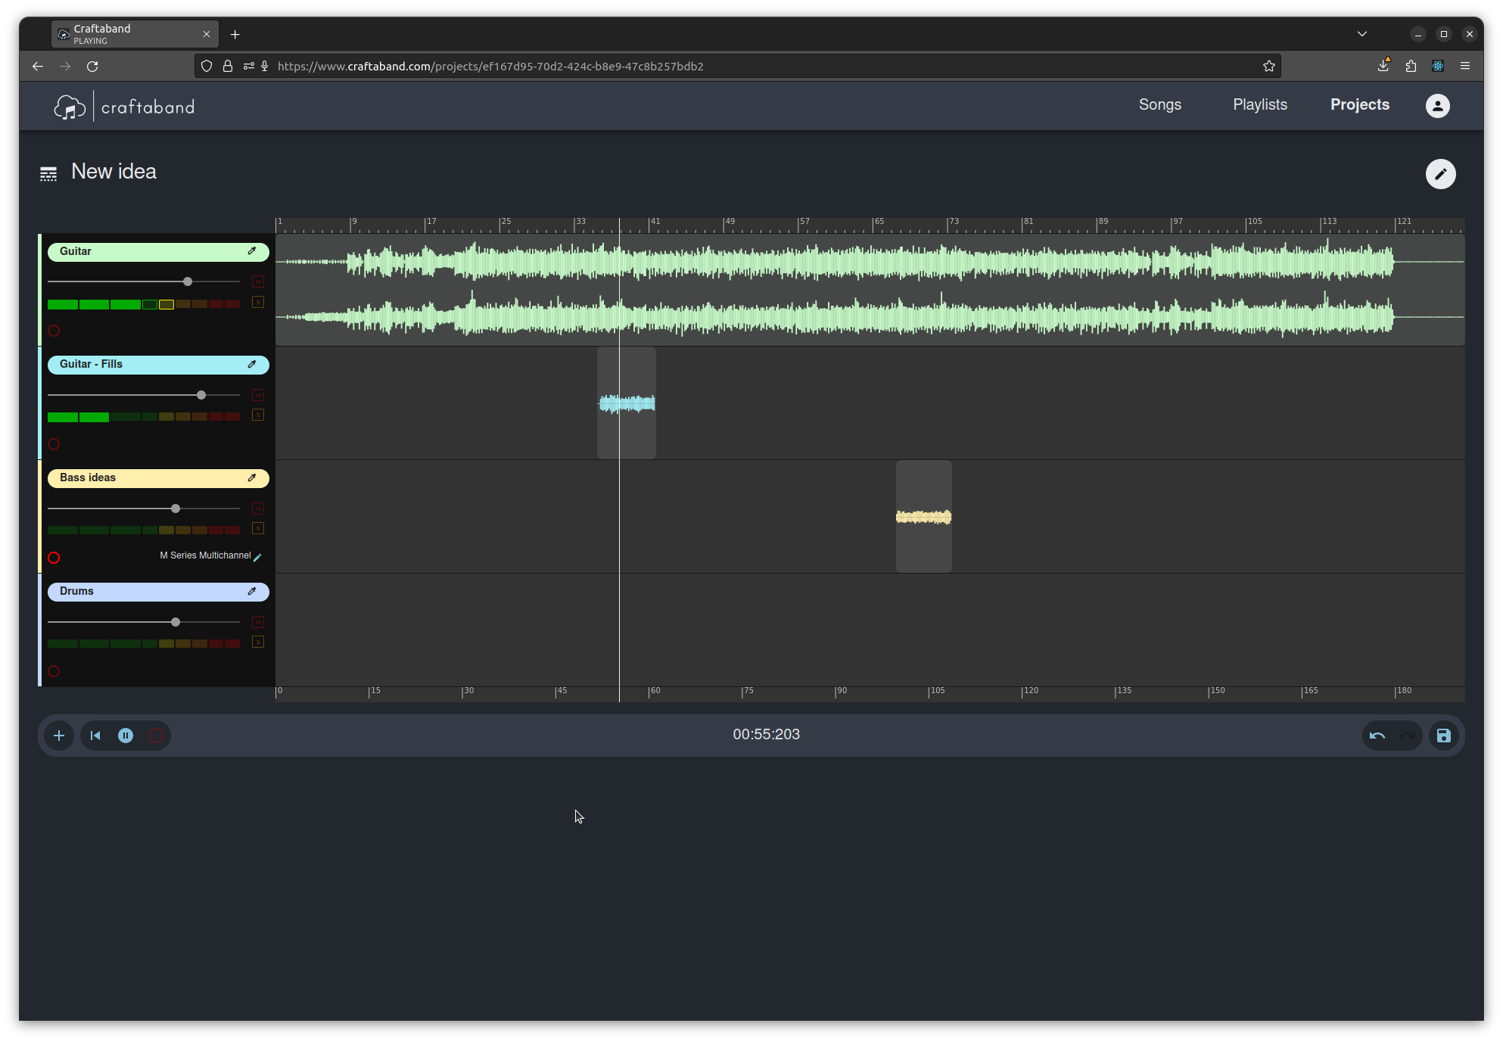Focus the browser address bar URL
This screenshot has width=1503, height=1042.
click(490, 67)
